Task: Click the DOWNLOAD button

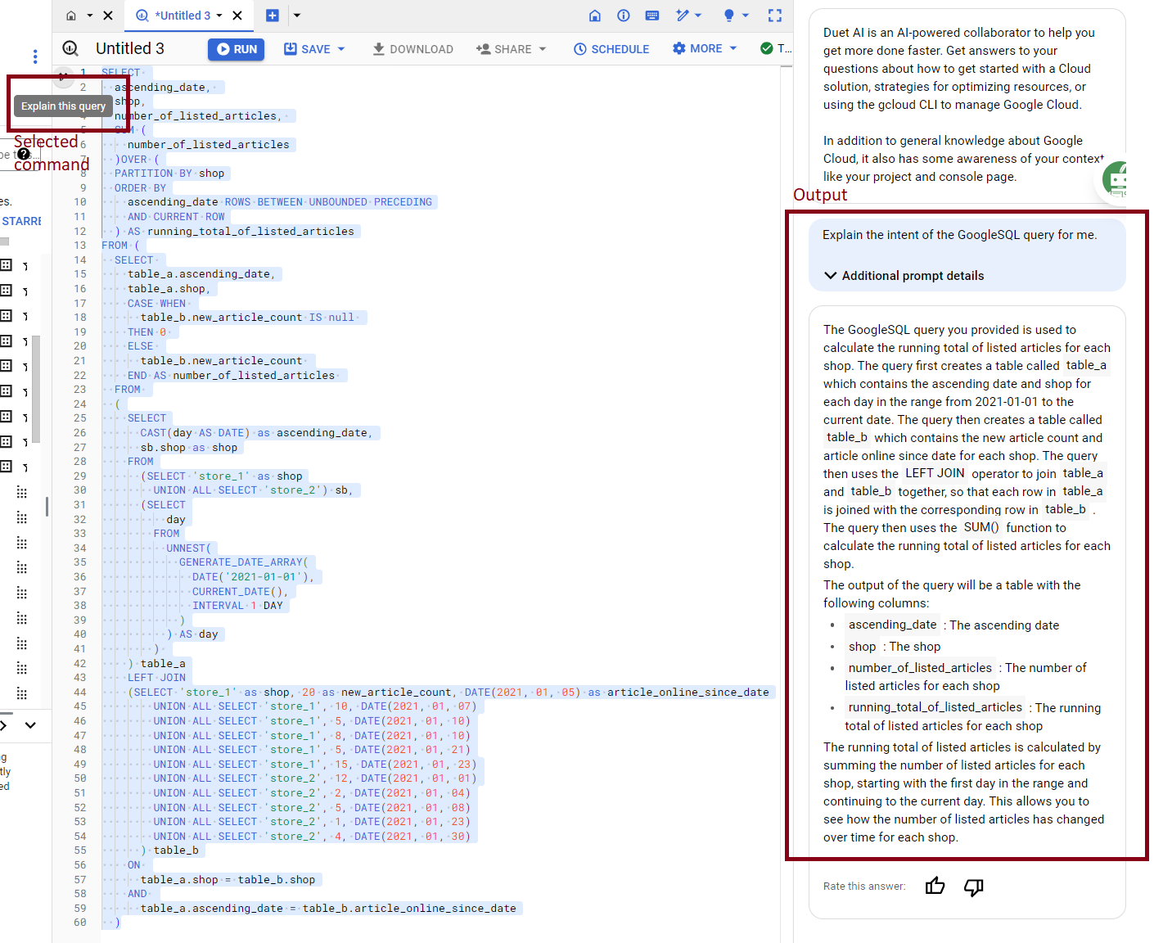Action: [412, 49]
